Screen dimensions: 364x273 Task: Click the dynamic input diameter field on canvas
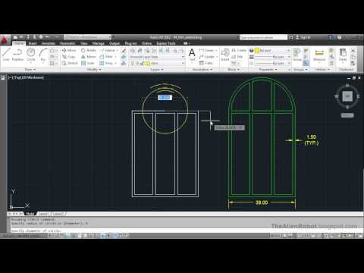click(x=165, y=97)
